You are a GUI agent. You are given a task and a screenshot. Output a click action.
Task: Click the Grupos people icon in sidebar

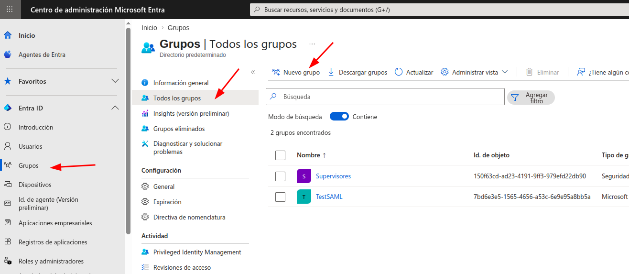coord(8,165)
